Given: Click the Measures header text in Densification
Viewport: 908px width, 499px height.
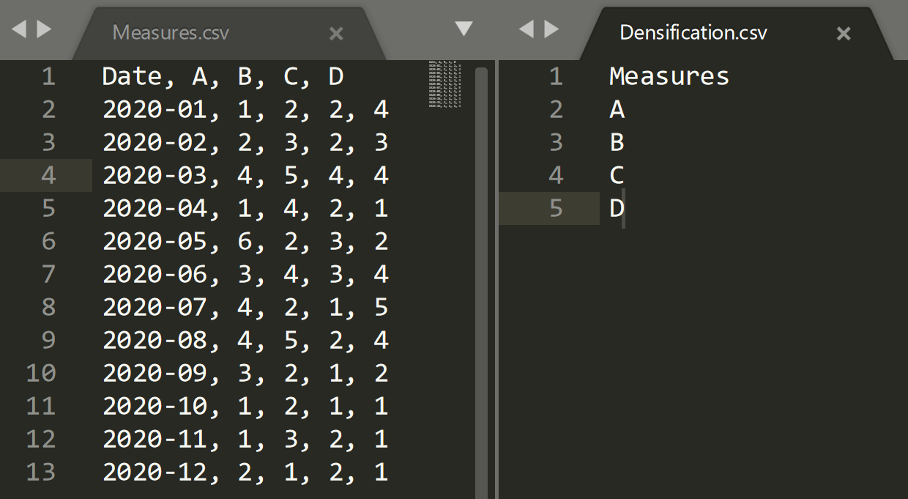Looking at the screenshot, I should [x=669, y=77].
